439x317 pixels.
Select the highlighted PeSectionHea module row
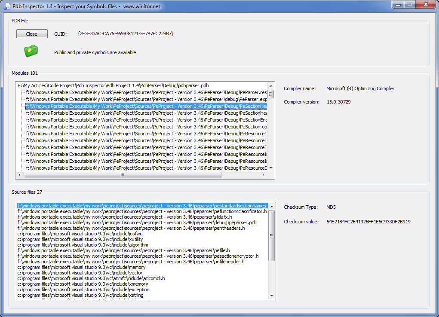[x=147, y=107]
